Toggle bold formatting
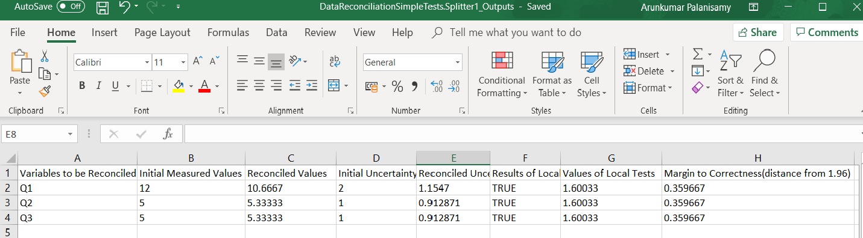Viewport: 863px width, 238px height. pyautogui.click(x=82, y=86)
